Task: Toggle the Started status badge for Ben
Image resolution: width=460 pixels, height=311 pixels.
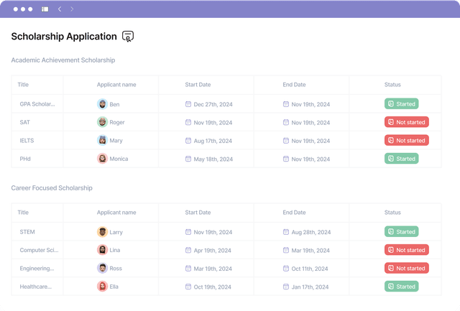Action: tap(401, 104)
